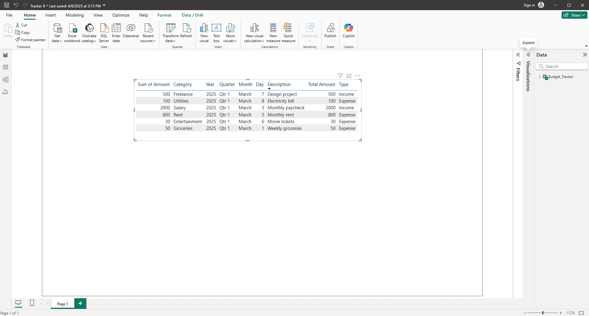Click the Refresh data icon
Image resolution: width=589 pixels, height=316 pixels.
186,28
